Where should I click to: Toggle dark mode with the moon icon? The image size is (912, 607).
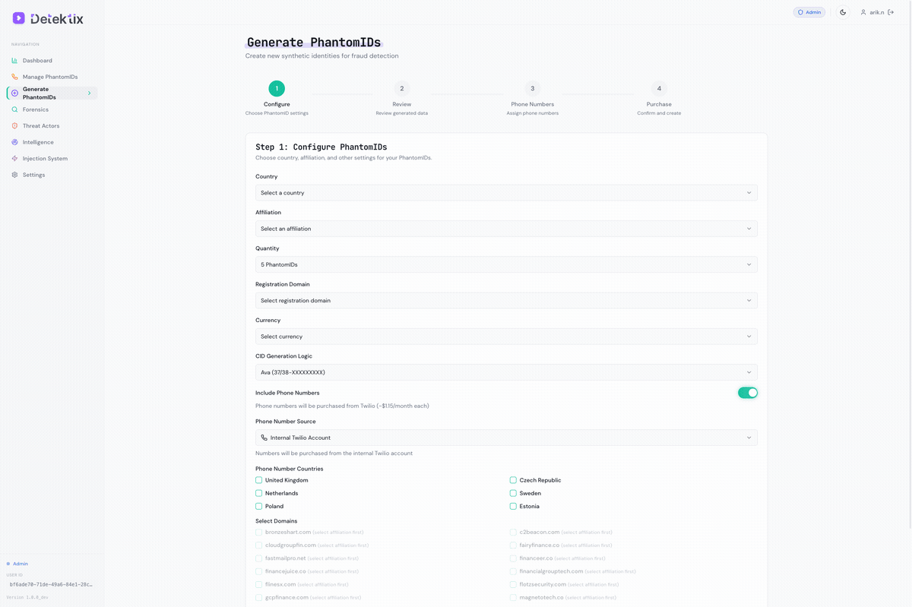(843, 12)
